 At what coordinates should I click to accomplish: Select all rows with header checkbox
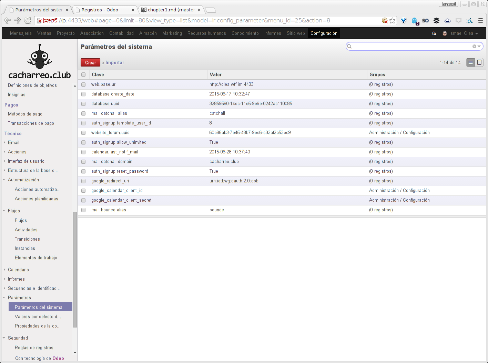pos(83,74)
